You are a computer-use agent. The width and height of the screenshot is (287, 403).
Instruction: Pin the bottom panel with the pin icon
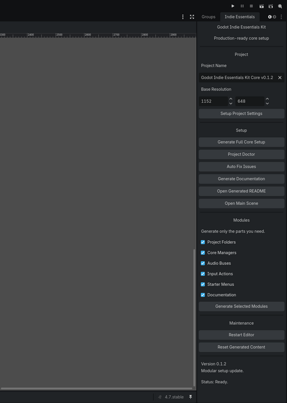tap(191, 397)
